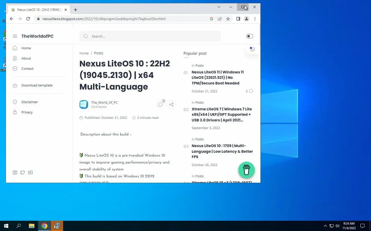The height and width of the screenshot is (231, 371).
Task: Open the About sidebar item
Action: tap(26, 58)
